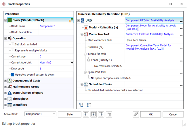This screenshot has width=187, height=127.
Task: Uncheck Operates even if system is down
Action: tap(13, 74)
